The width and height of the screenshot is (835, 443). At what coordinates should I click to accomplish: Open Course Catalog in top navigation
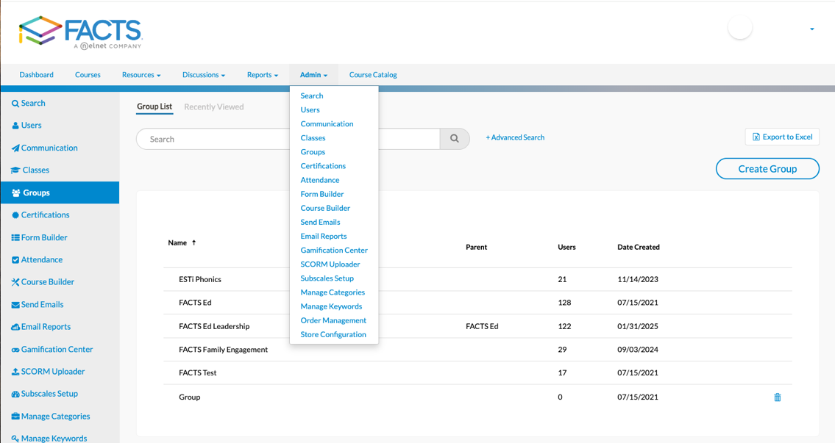[373, 75]
